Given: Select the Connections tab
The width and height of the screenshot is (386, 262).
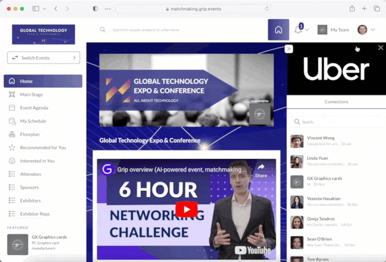Looking at the screenshot, I should tap(336, 102).
